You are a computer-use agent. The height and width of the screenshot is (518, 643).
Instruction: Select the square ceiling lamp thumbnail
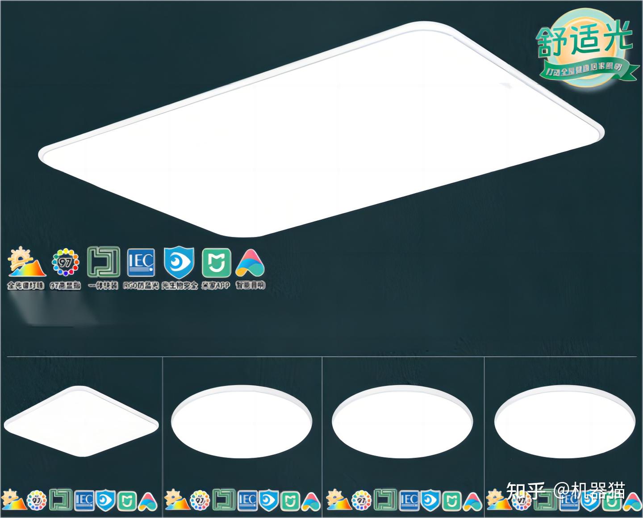coord(81,421)
